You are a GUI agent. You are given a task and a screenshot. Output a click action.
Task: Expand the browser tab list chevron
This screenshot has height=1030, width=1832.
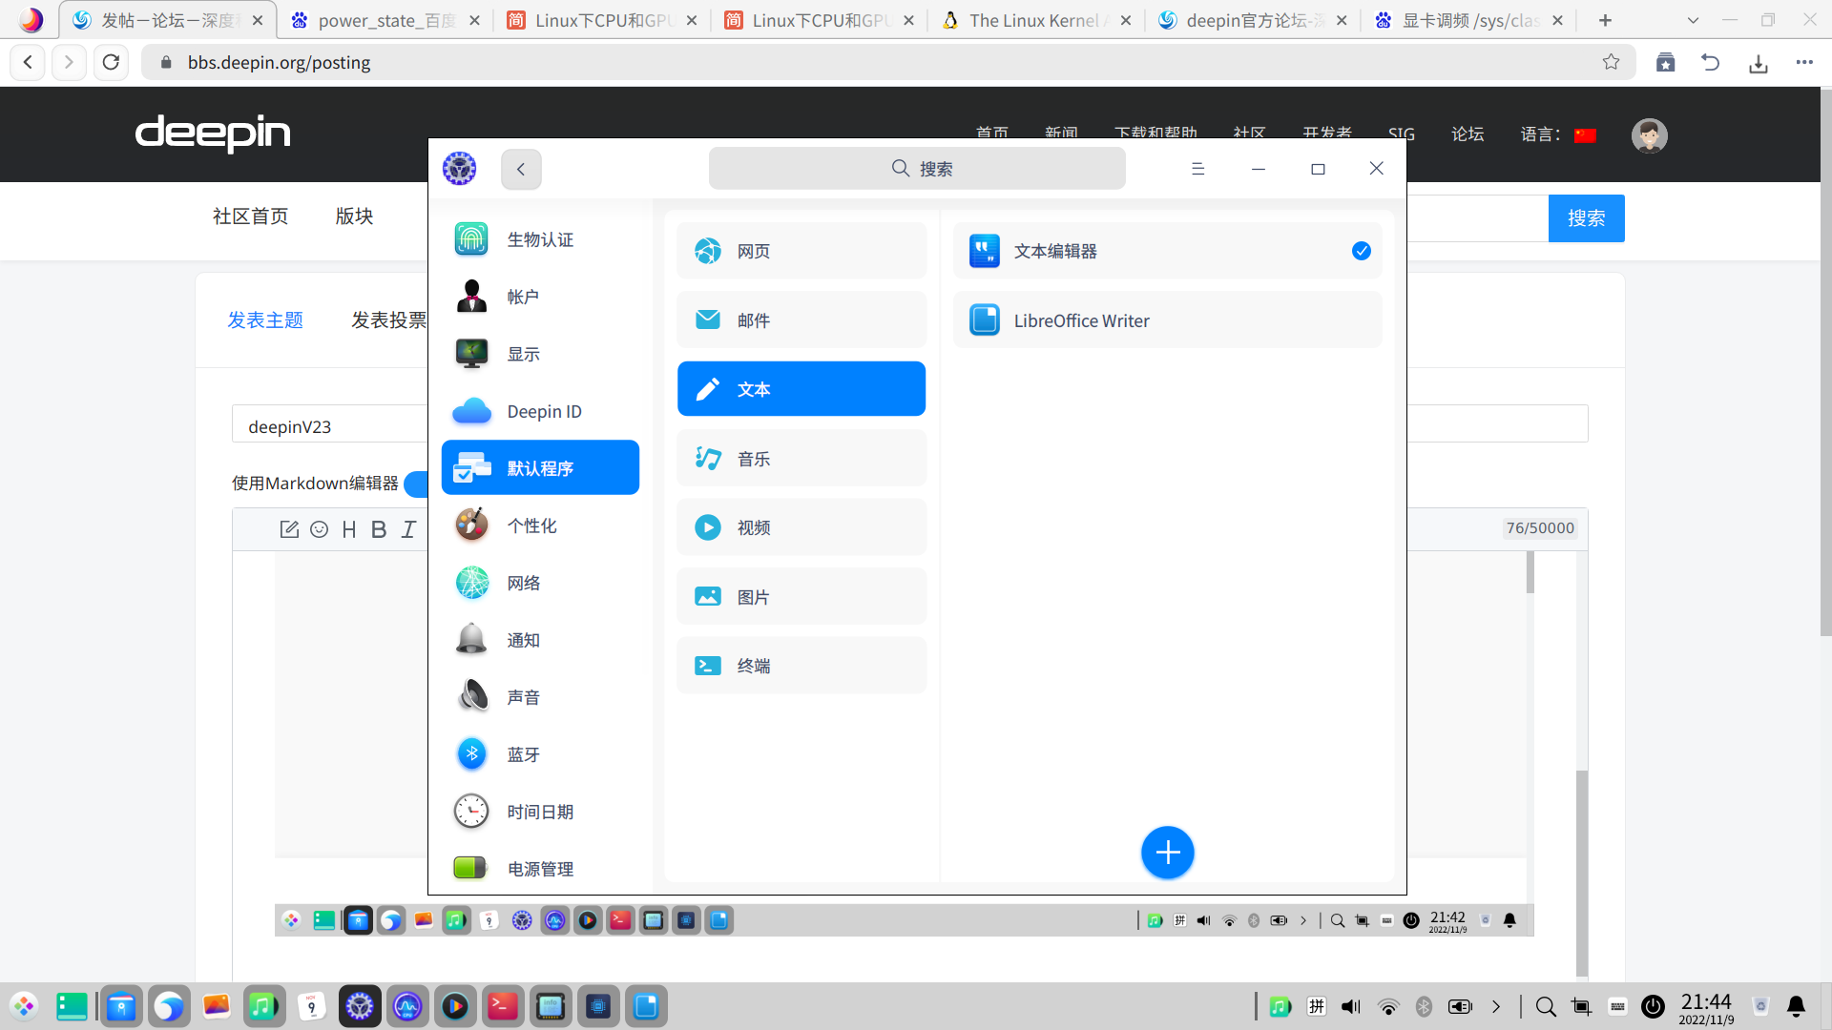tap(1693, 20)
